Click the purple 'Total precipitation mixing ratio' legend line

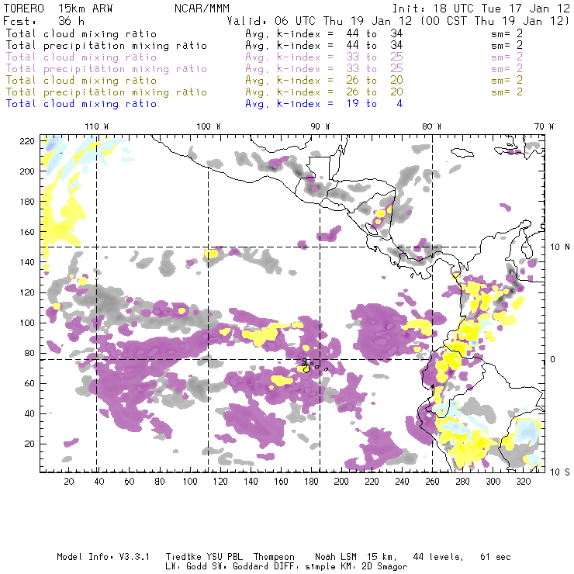(106, 69)
